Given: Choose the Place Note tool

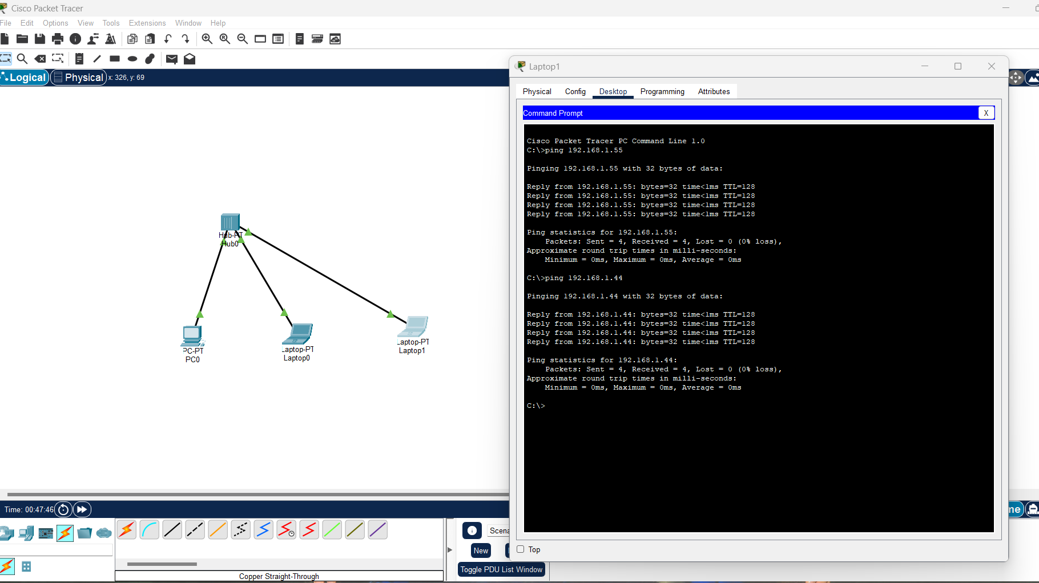Looking at the screenshot, I should click(79, 58).
